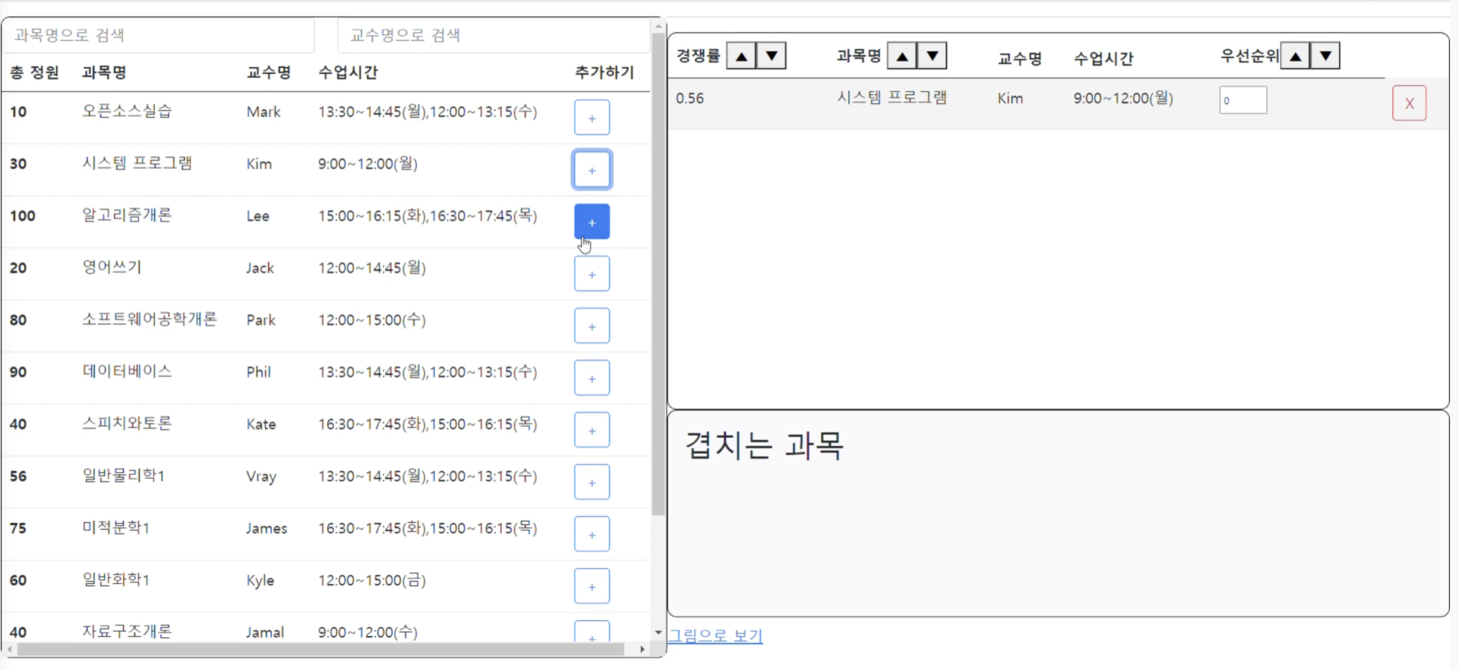Click the 총 정원 column header
Image resolution: width=1459 pixels, height=670 pixels.
tap(34, 72)
